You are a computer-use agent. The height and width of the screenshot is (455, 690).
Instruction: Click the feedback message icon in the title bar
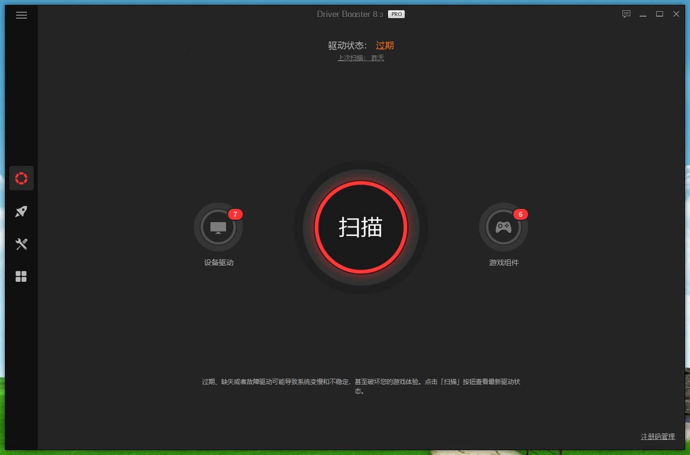[x=626, y=14]
